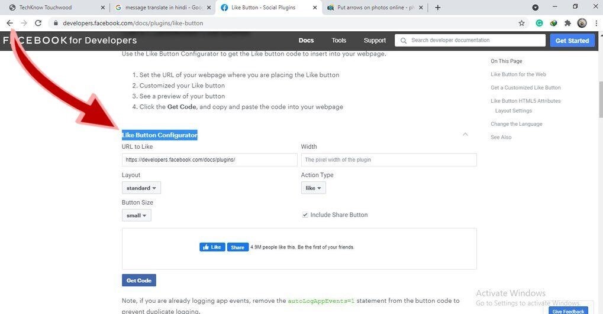
Task: Reload the page with the refresh icon
Action: [38, 23]
